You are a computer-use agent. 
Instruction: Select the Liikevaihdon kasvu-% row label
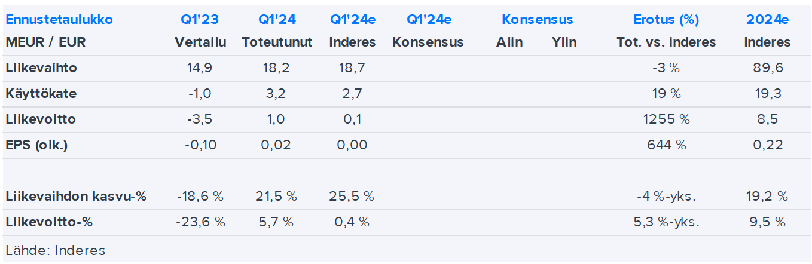point(76,196)
